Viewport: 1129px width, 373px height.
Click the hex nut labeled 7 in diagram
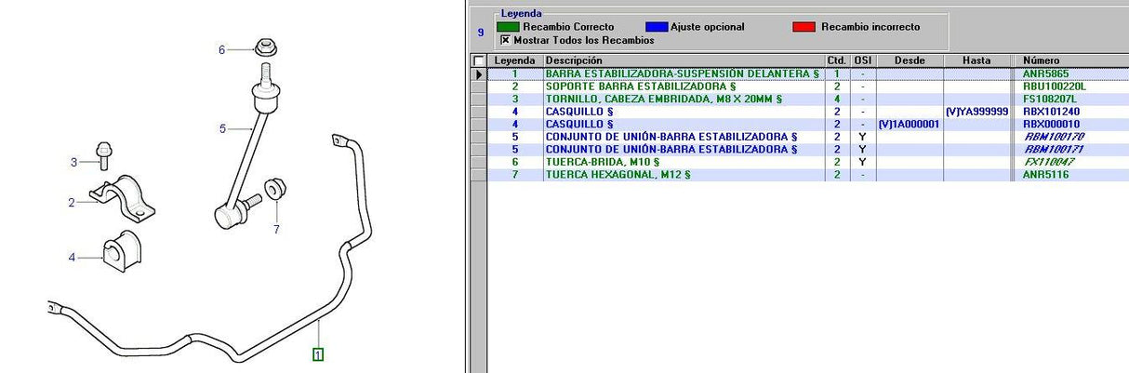275,190
